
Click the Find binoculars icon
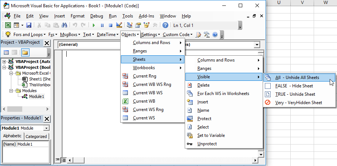click(x=64, y=25)
